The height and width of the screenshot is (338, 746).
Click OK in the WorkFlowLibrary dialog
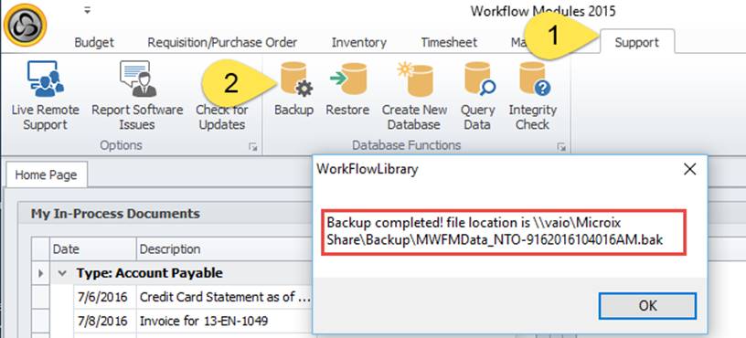pyautogui.click(x=647, y=306)
